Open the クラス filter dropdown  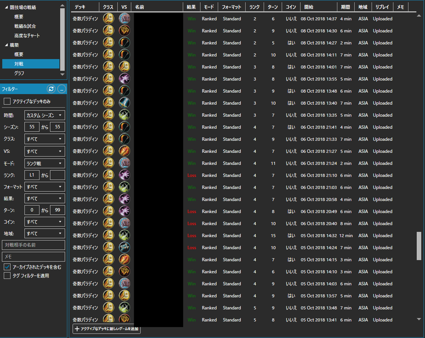click(44, 139)
